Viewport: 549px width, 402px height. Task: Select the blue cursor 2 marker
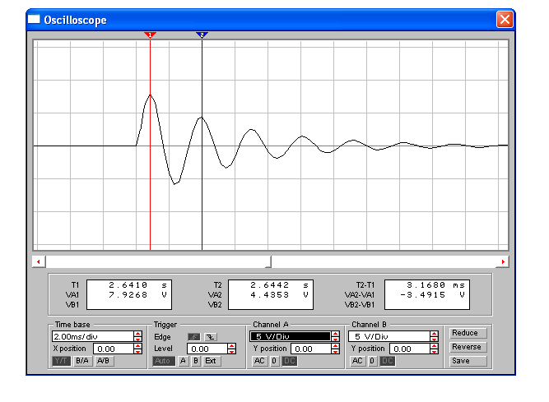click(202, 35)
